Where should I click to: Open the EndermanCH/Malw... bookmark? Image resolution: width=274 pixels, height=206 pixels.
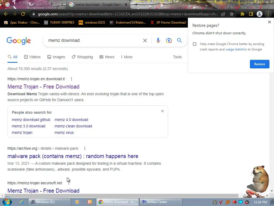point(128,23)
